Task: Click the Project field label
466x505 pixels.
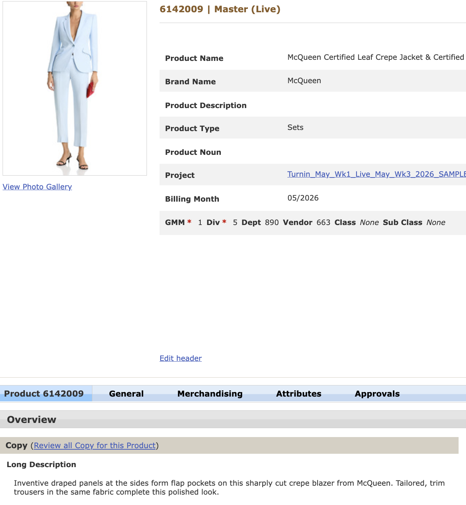Action: (180, 175)
